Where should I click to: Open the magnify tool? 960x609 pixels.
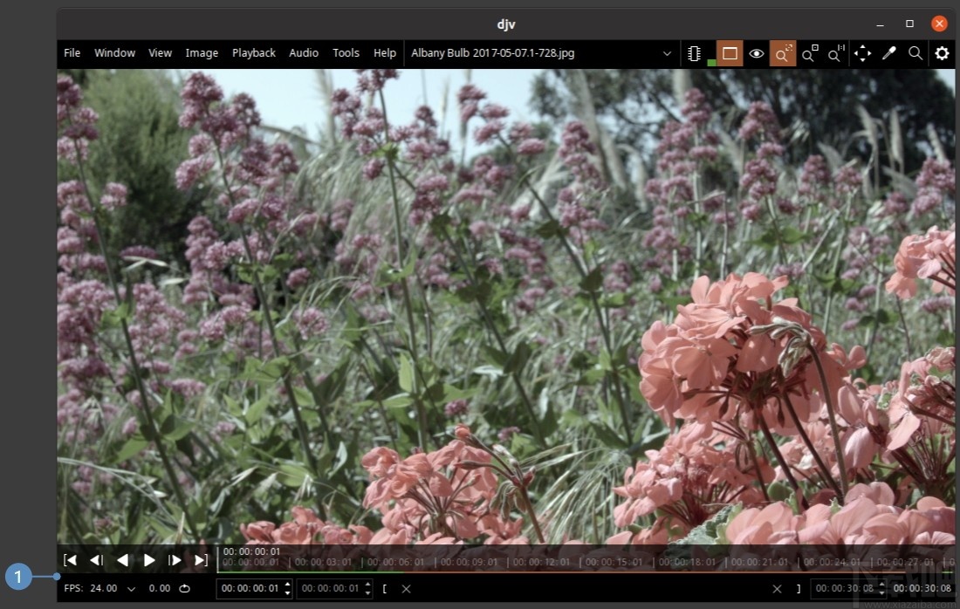pyautogui.click(x=915, y=54)
